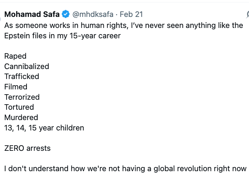249x176 pixels.
Task: Click the '13, 14, 15 year children' line
Action: [44, 128]
